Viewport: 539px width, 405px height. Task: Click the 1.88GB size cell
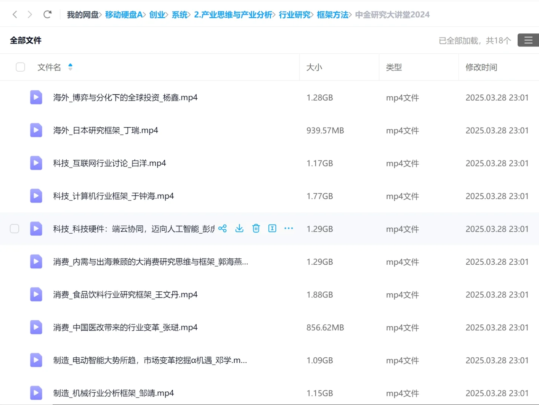coord(320,295)
